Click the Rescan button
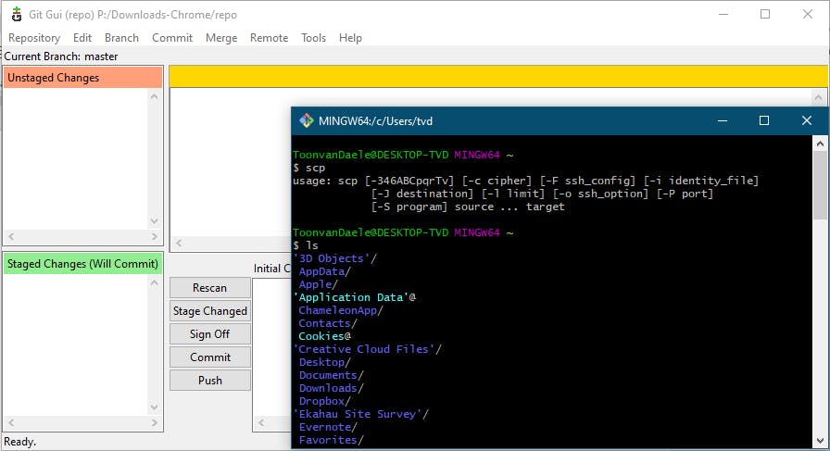Screen dimensions: 830x451 click(x=210, y=288)
